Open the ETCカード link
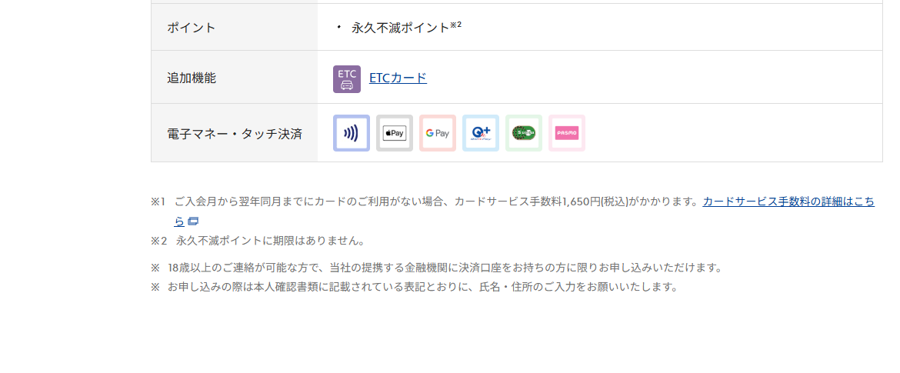The image size is (900, 373). point(398,78)
